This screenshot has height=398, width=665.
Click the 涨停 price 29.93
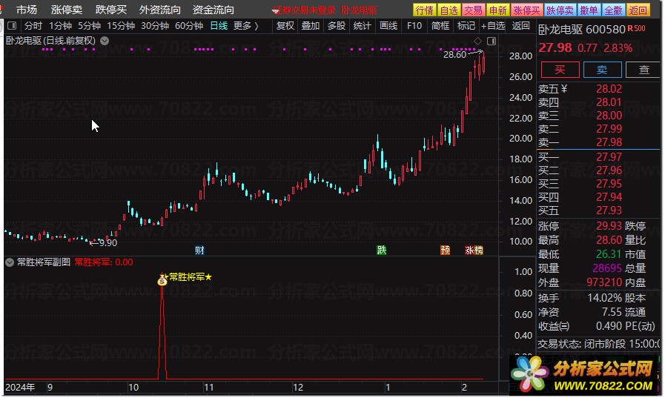point(609,225)
